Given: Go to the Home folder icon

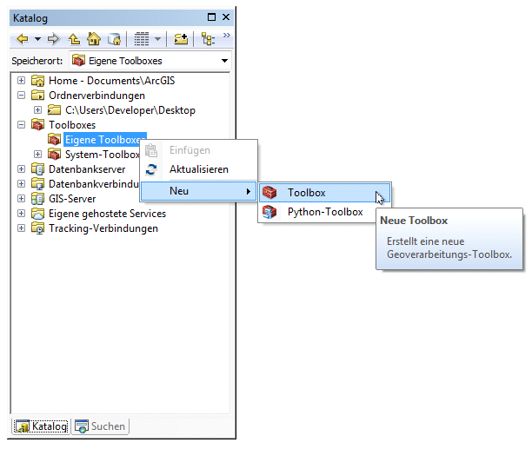Looking at the screenshot, I should [x=94, y=39].
